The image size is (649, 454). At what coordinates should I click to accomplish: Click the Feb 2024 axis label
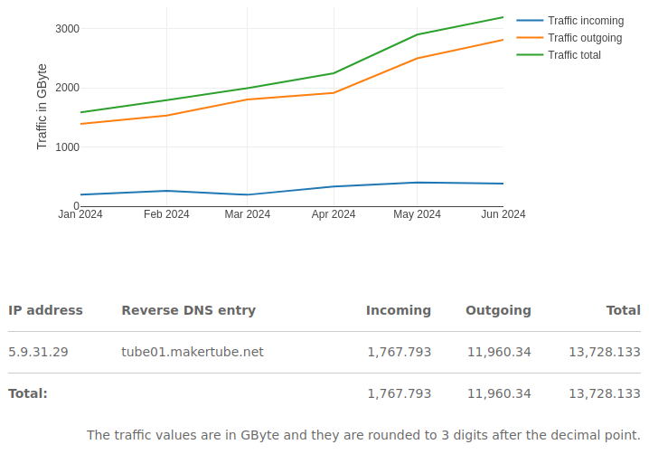pyautogui.click(x=166, y=214)
